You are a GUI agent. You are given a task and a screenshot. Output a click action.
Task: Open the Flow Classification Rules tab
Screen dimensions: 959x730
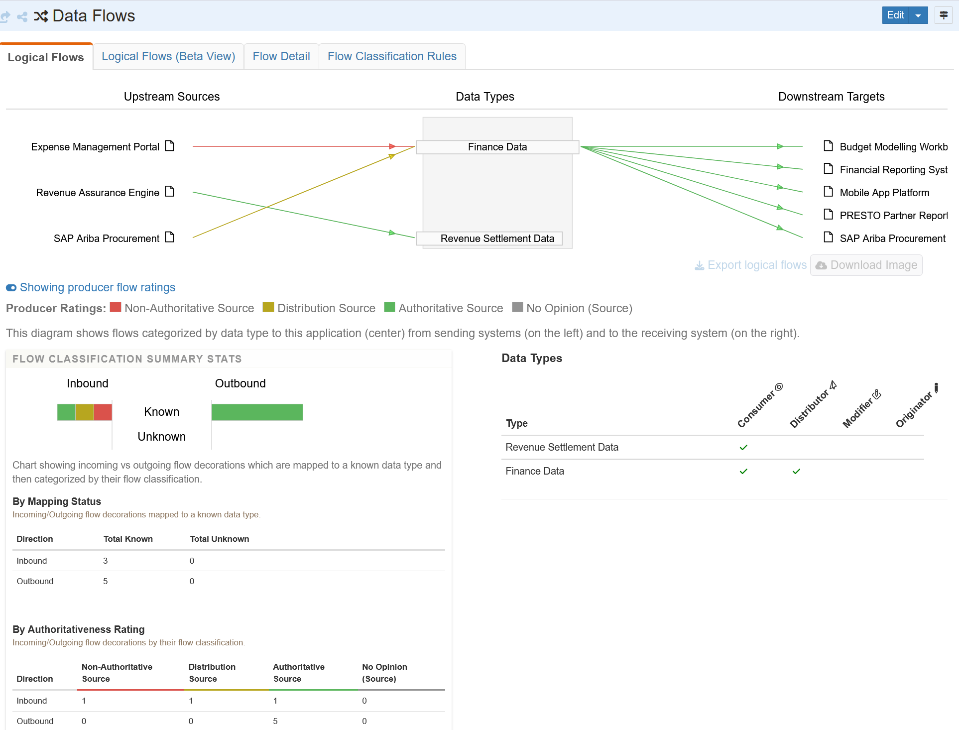(392, 56)
